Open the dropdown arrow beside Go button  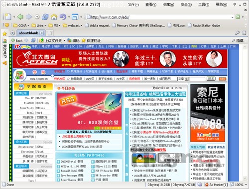tap(243, 17)
